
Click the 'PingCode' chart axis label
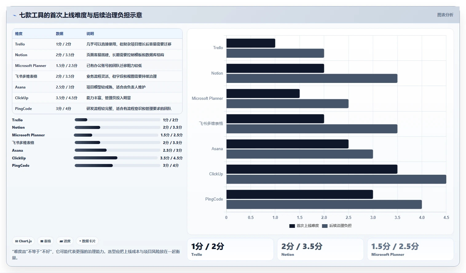click(x=214, y=199)
